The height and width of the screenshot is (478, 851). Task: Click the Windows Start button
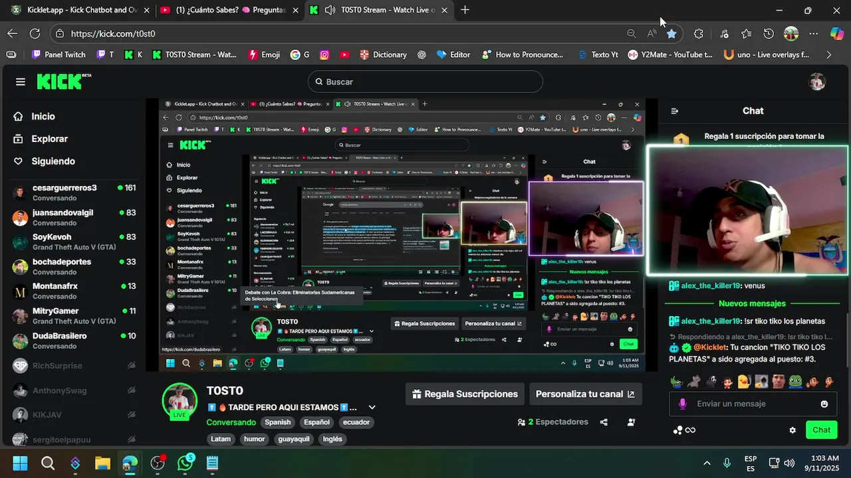pos(20,463)
